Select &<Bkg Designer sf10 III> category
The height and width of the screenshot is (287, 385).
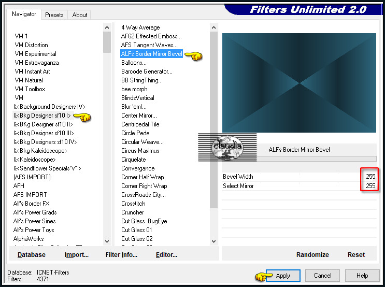click(x=44, y=133)
